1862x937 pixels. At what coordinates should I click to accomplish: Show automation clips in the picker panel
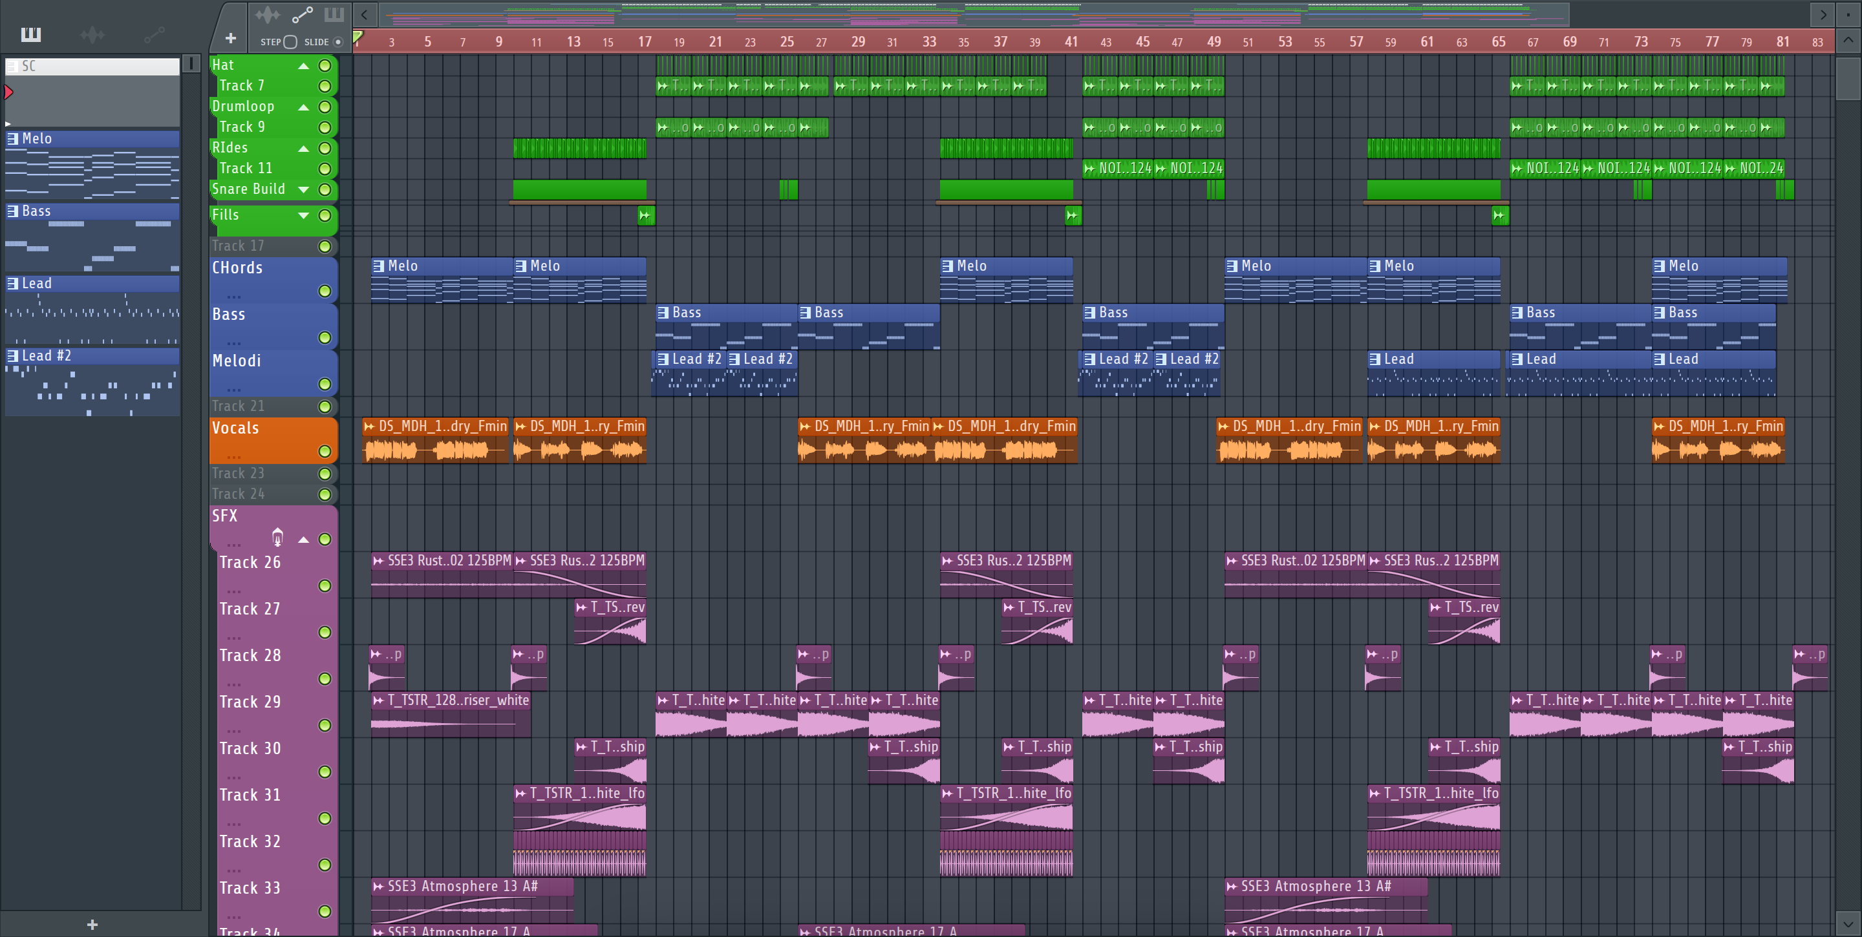(154, 35)
